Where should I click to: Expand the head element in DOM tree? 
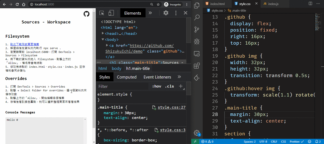[x=103, y=33]
